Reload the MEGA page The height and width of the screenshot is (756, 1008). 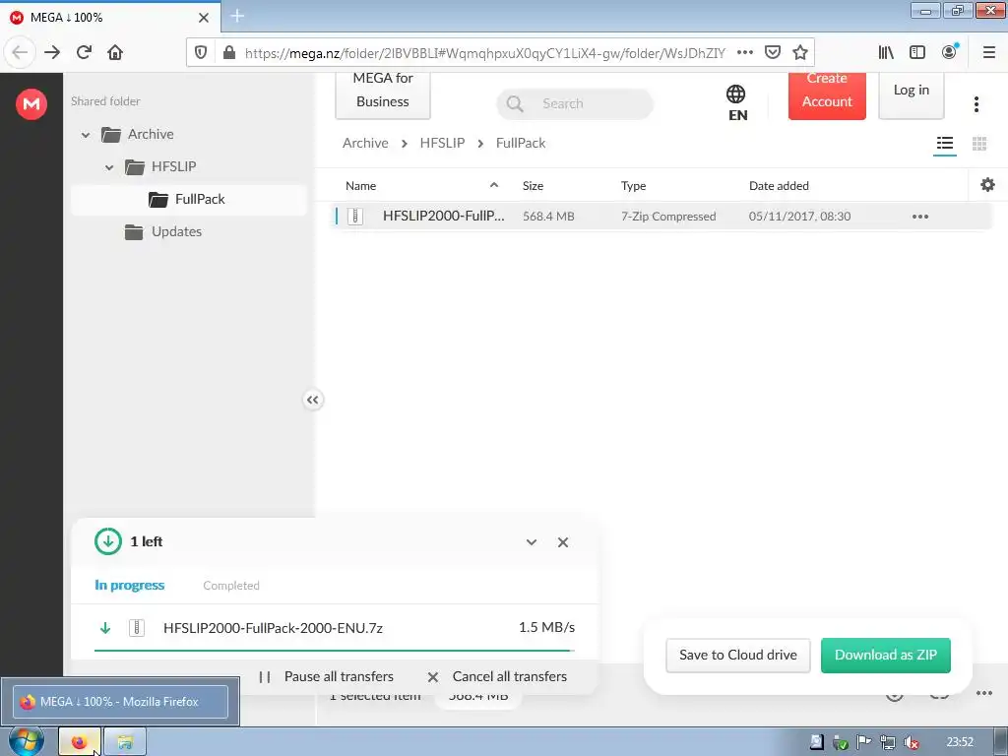(x=84, y=53)
